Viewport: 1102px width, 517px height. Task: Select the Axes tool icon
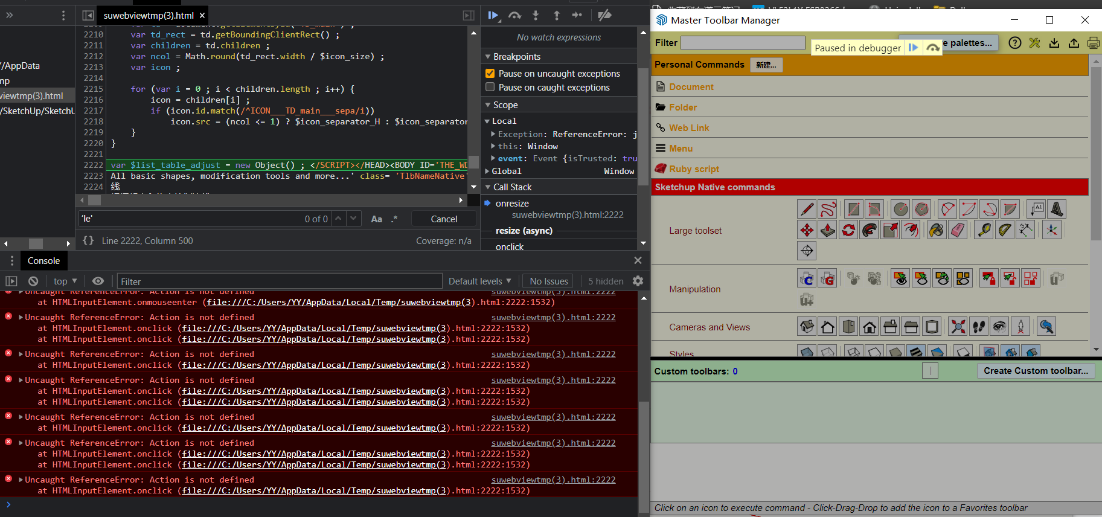[x=1051, y=230]
